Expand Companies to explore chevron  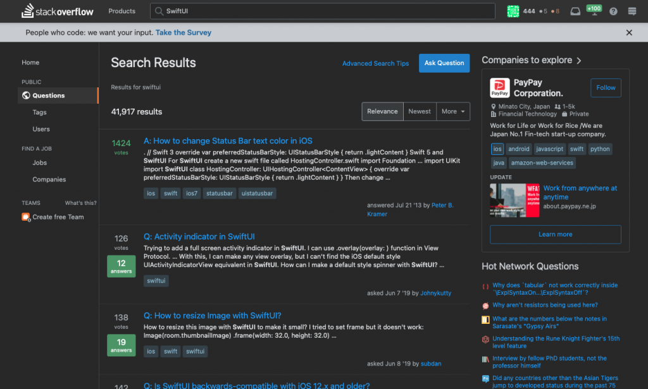(x=579, y=61)
